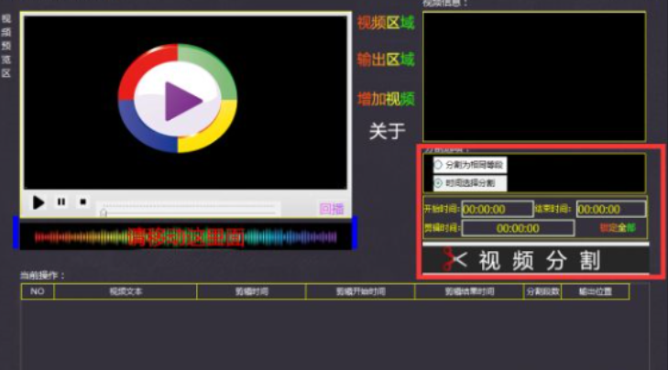Click the large play logo in the preview
Image resolution: width=668 pixels, height=370 pixels.
click(x=178, y=99)
